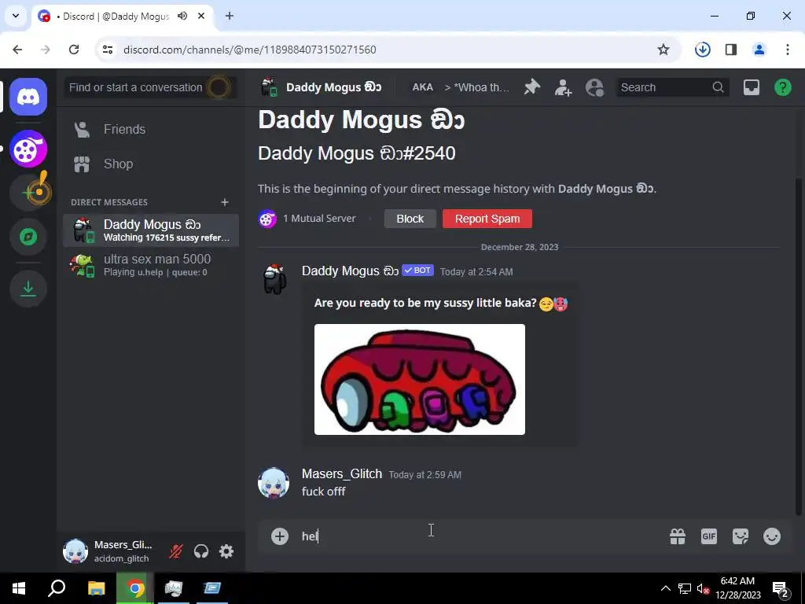Open the sticker picker icon
The width and height of the screenshot is (805, 604).
[x=741, y=536]
